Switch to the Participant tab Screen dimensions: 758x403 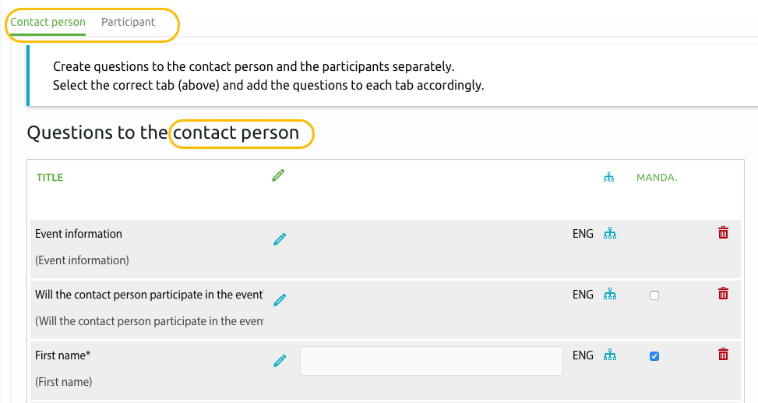pyautogui.click(x=128, y=22)
